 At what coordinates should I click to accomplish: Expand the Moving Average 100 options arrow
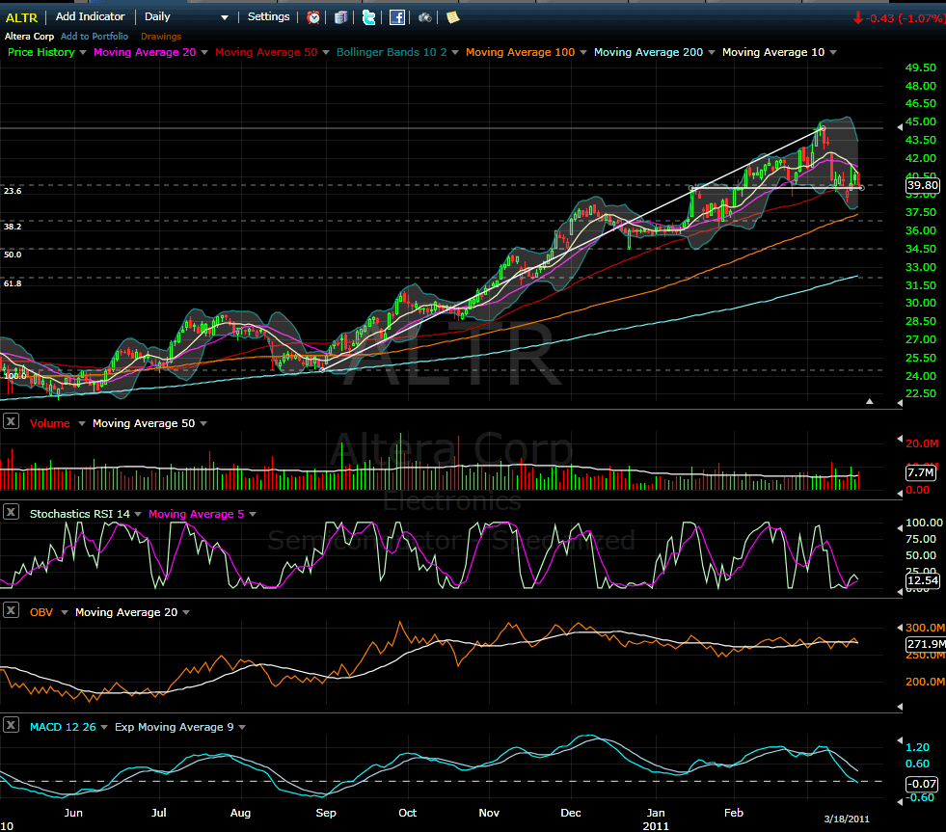pos(583,52)
